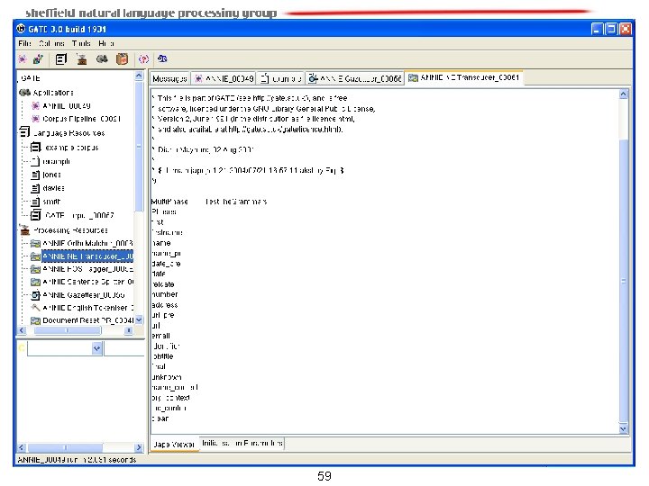649x486 pixels.
Task: Select the GATE corpus item in the tree
Action: click(x=78, y=215)
